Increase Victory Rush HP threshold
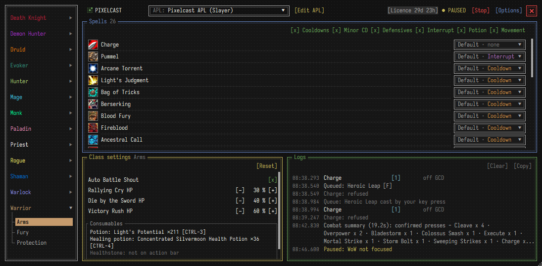The height and width of the screenshot is (266, 542). (273, 211)
